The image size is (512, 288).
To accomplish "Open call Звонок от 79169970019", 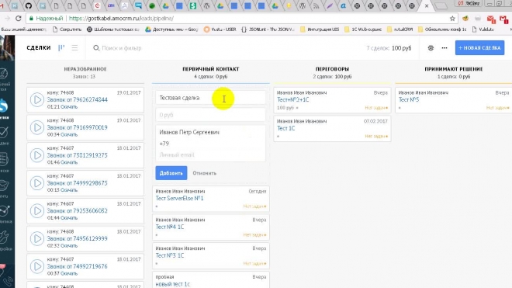I will [x=77, y=127].
